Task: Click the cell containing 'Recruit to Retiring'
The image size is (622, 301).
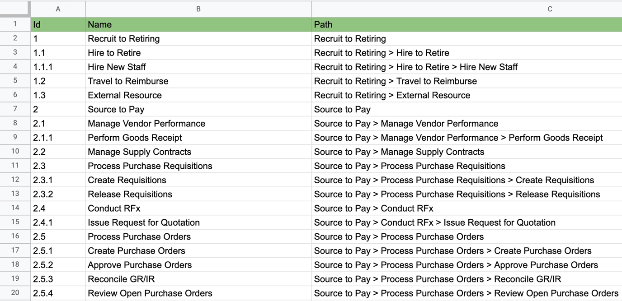Action: pyautogui.click(x=123, y=39)
